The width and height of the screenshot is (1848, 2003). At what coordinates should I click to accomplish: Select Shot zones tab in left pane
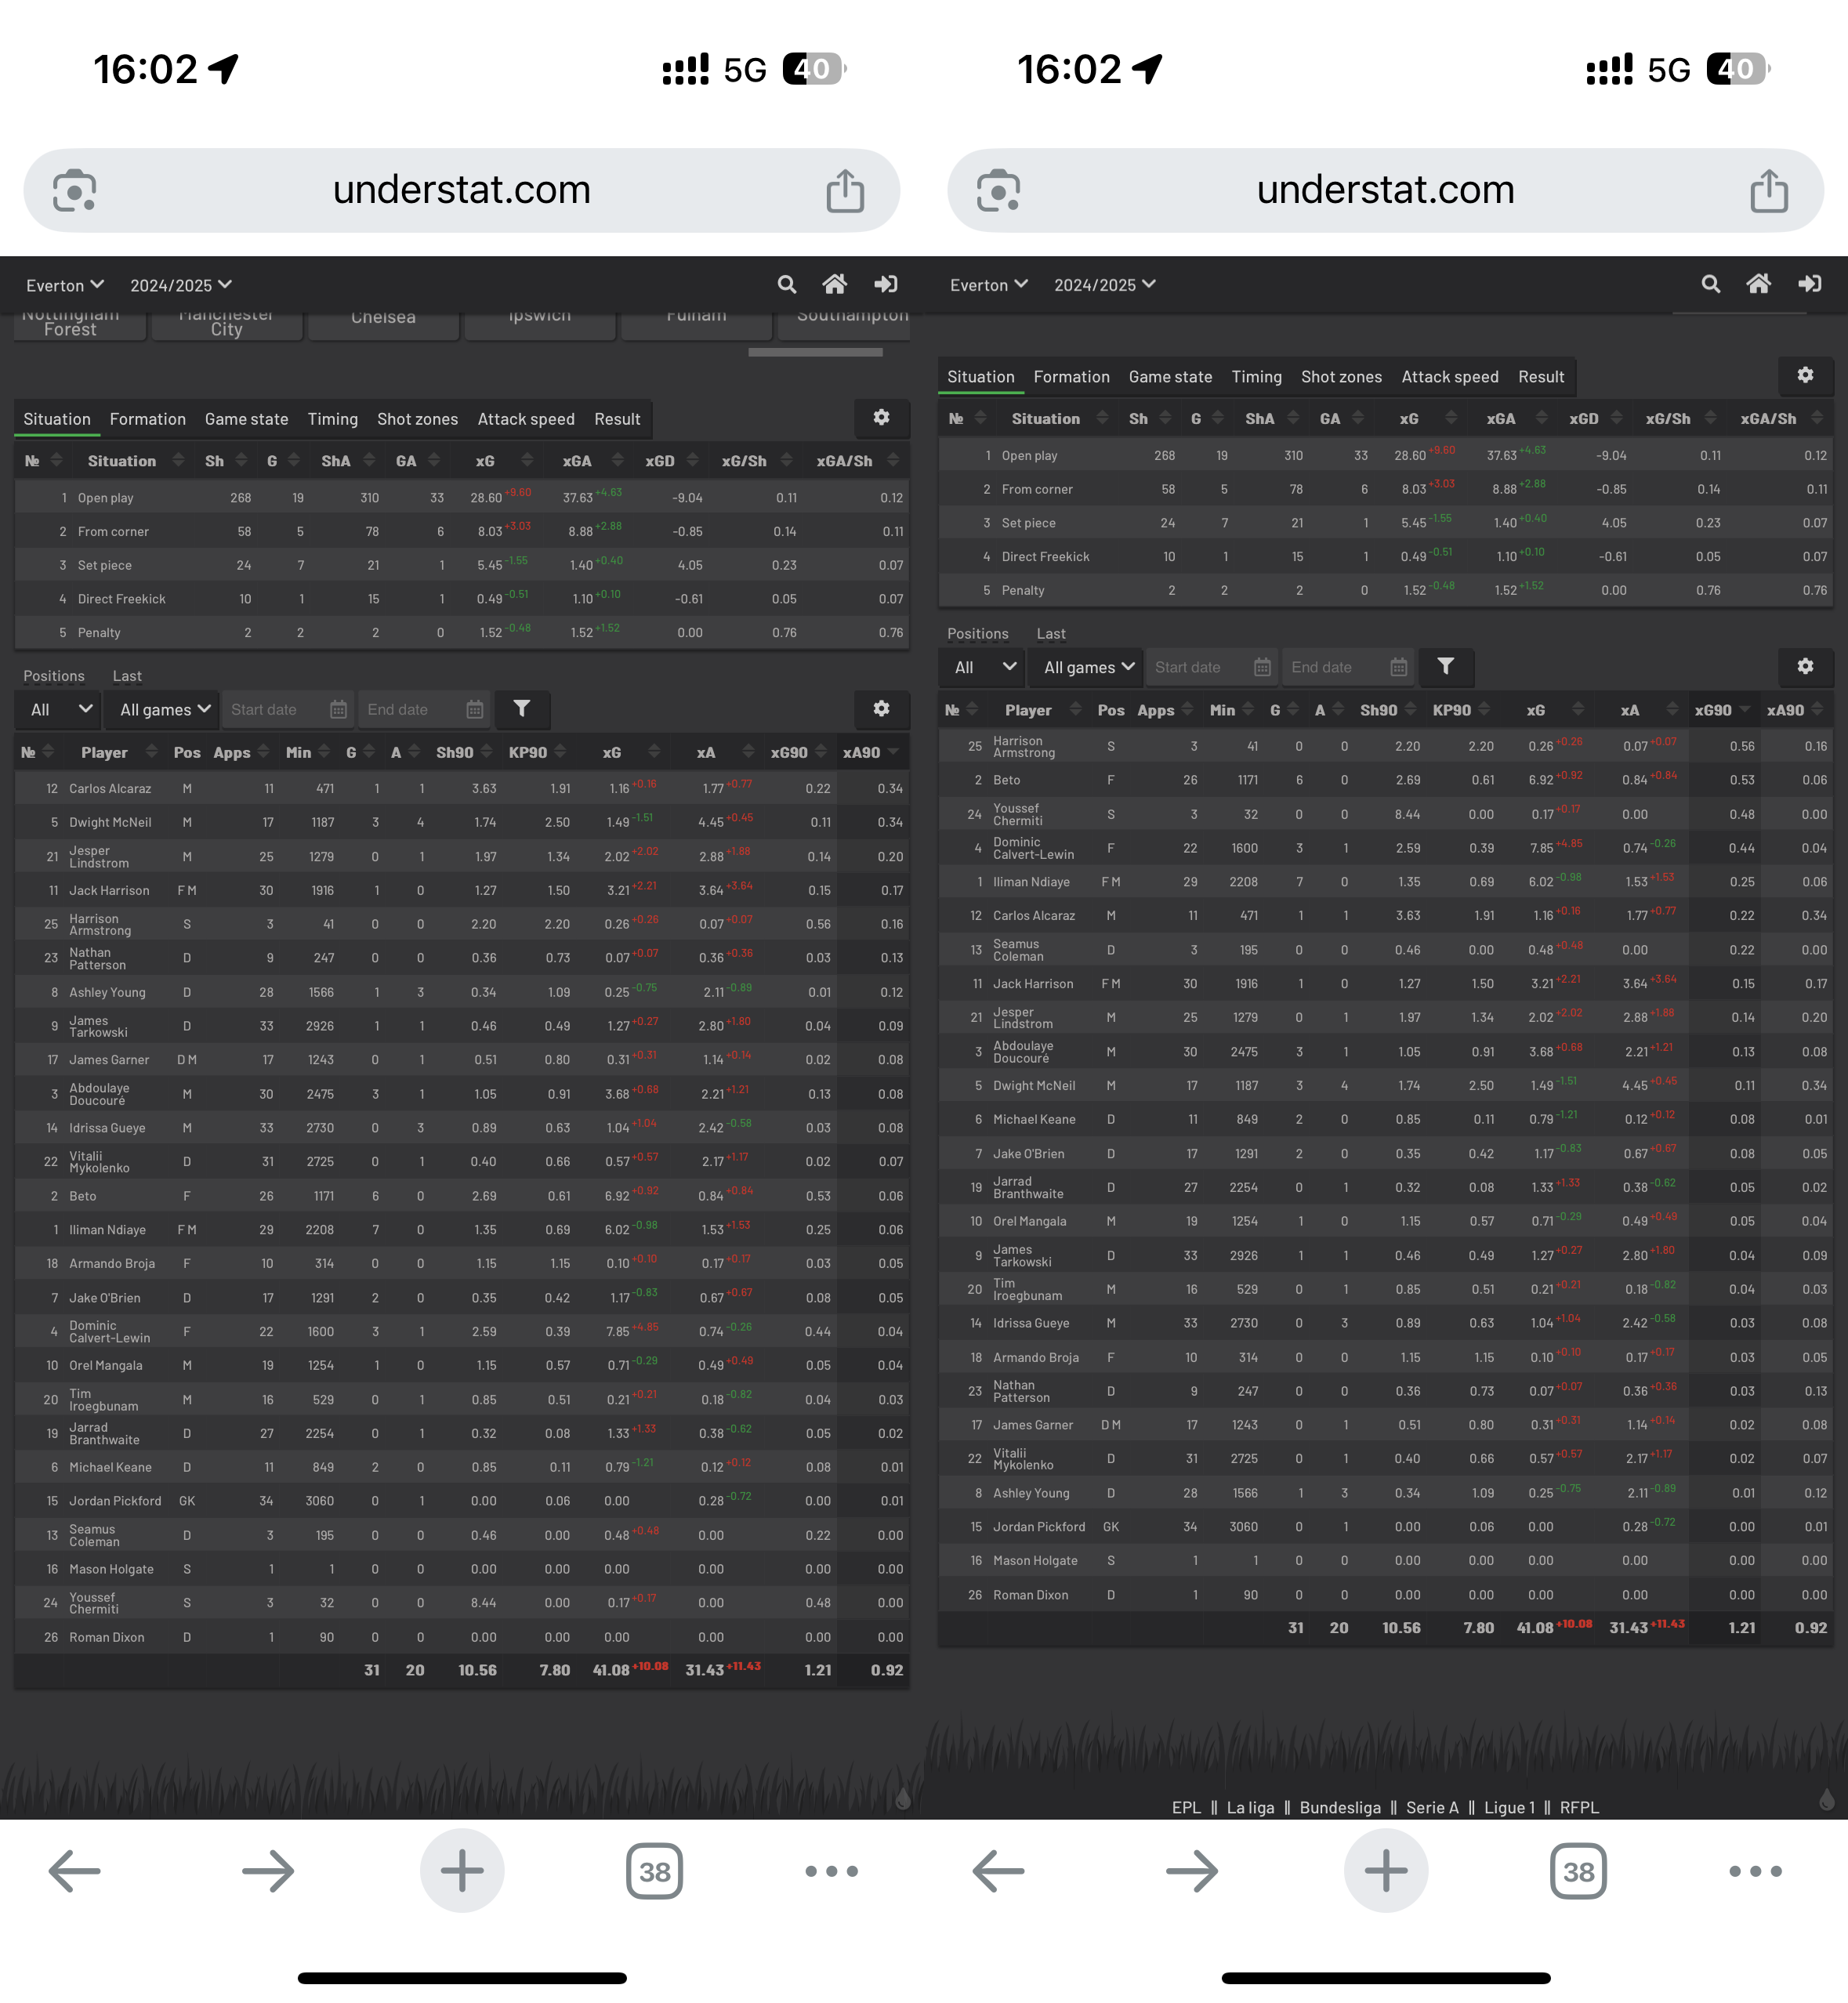click(417, 419)
